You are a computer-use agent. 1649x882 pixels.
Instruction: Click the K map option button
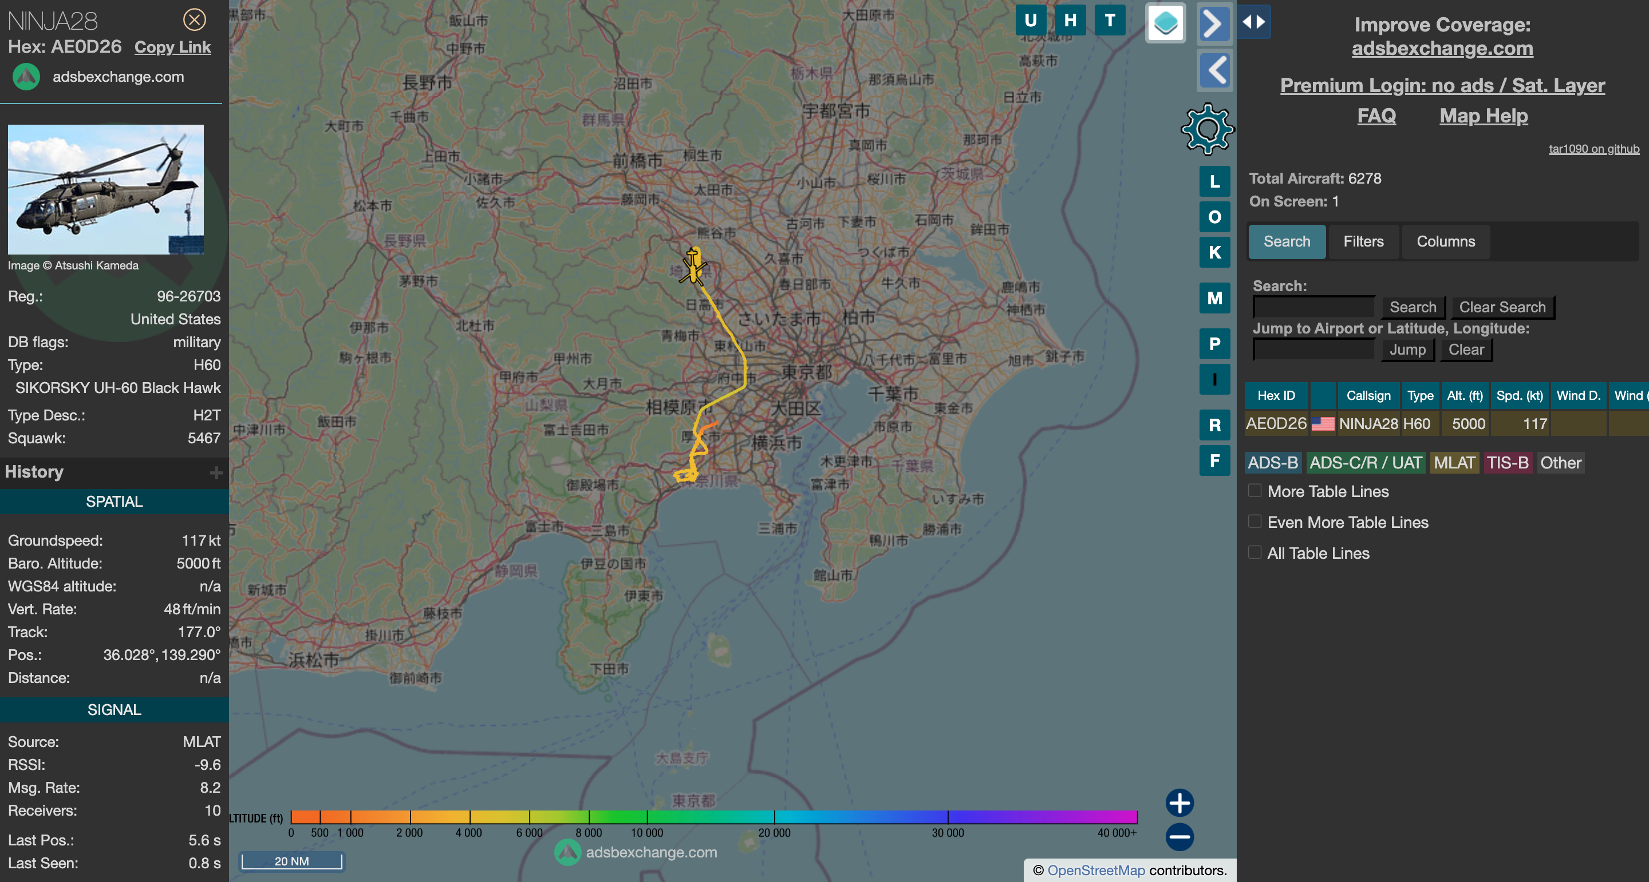[1214, 252]
